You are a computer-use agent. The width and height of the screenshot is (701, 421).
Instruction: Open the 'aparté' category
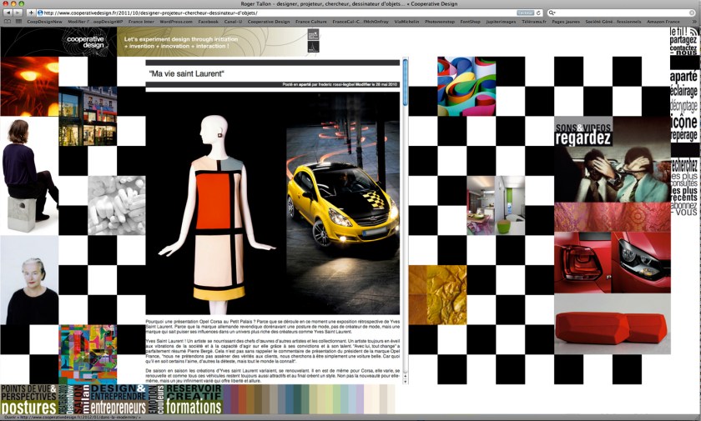point(683,77)
